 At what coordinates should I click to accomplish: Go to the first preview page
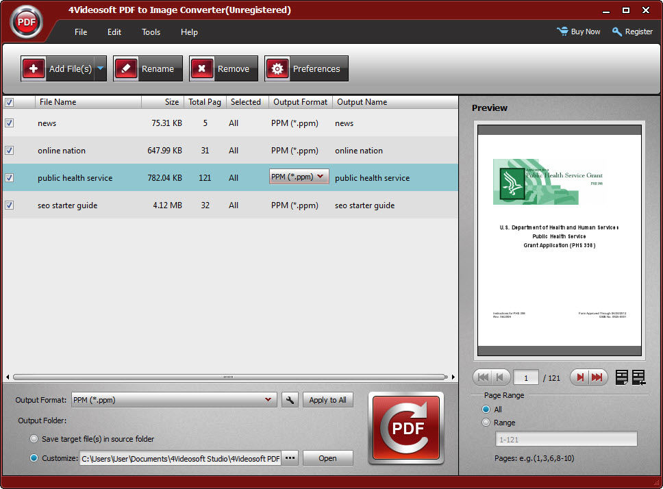pos(483,377)
